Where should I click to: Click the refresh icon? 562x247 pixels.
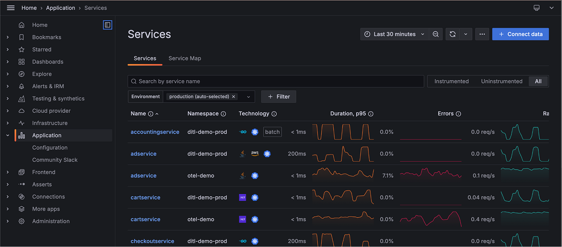tap(453, 34)
